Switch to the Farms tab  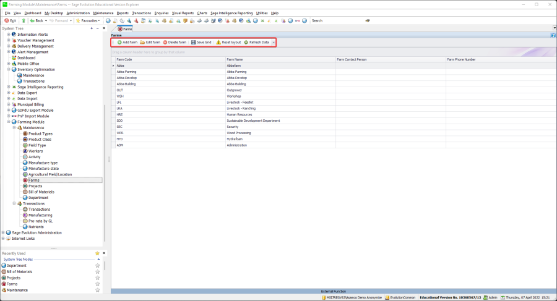(124, 28)
